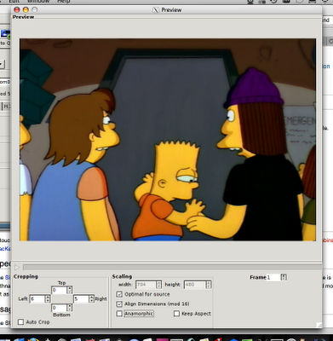Click the Top cropping stepper arrows
The width and height of the screenshot is (333, 341).
(70, 290)
